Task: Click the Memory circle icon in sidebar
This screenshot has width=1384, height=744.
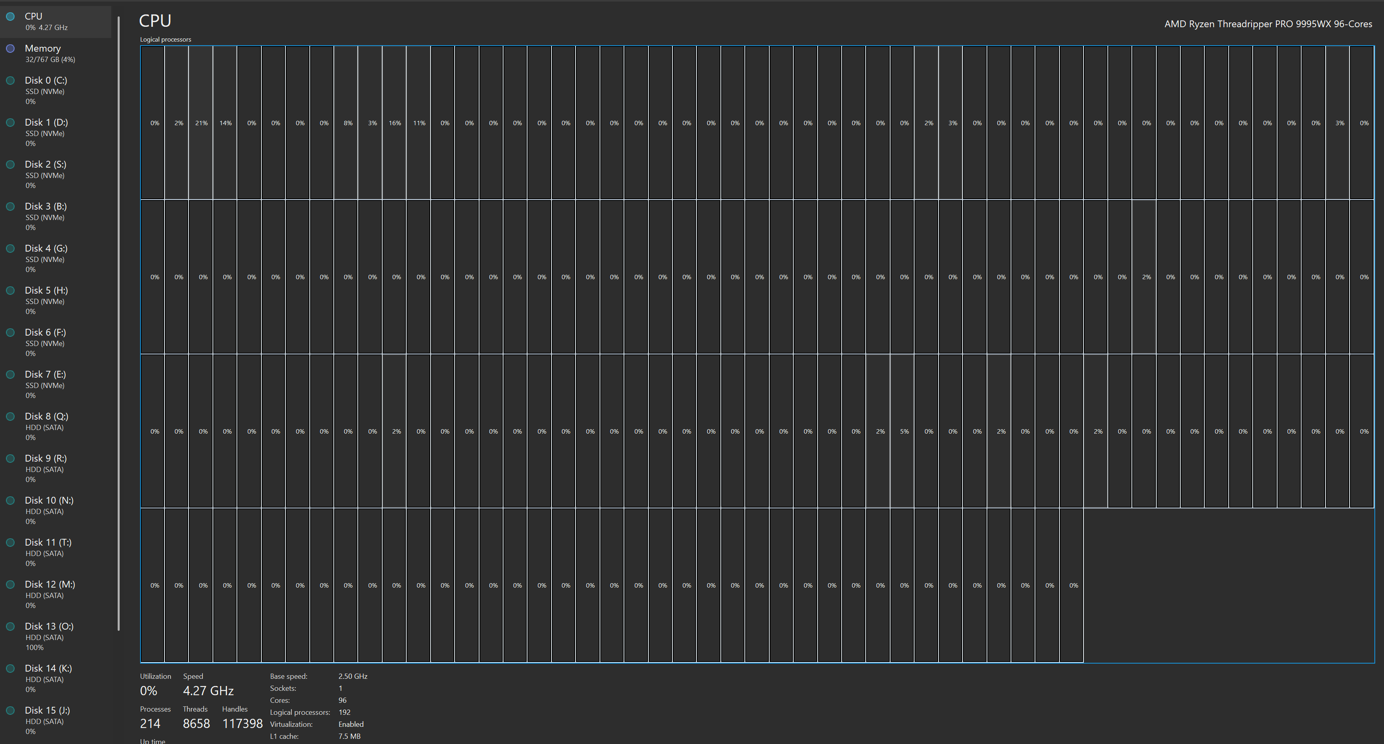Action: 10,48
